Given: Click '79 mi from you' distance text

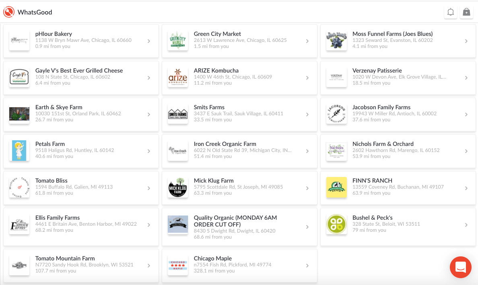Looking at the screenshot, I should point(369,230).
